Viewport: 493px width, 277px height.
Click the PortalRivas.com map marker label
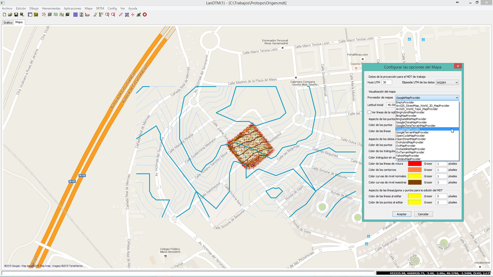(x=357, y=55)
